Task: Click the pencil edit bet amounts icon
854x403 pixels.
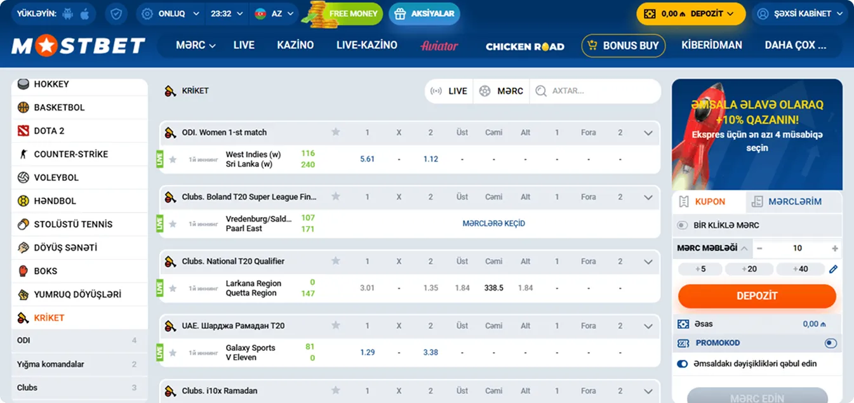Action: point(833,269)
